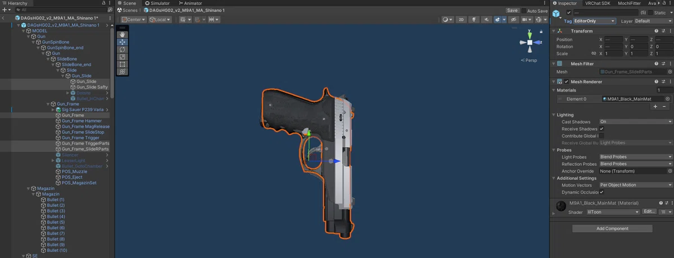The height and width of the screenshot is (258, 674).
Task: Open the Center pivot mode dropdown
Action: [133, 20]
